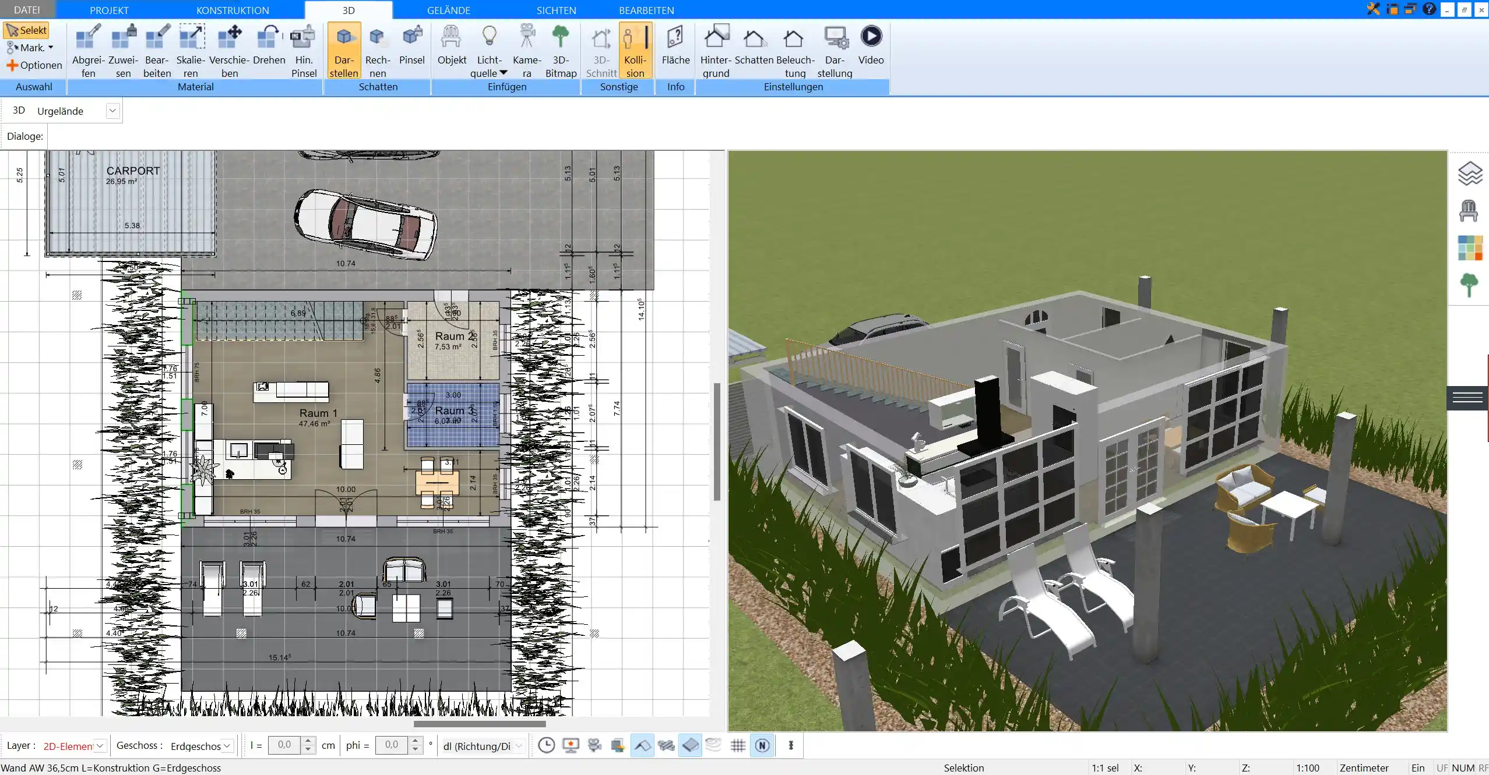Insert an Objekt via the chair icon
The image size is (1489, 775).
(x=452, y=45)
